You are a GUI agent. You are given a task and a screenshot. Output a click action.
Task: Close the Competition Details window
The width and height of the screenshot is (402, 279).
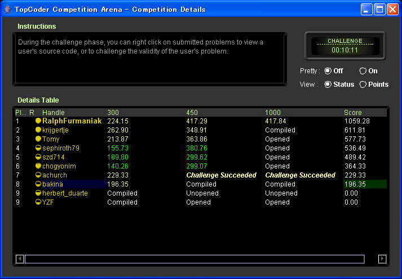[392, 10]
